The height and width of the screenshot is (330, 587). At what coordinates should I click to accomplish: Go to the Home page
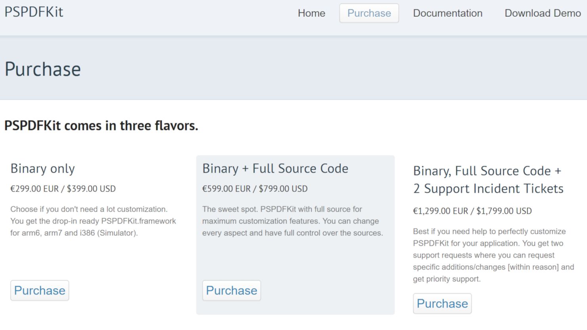pos(311,13)
